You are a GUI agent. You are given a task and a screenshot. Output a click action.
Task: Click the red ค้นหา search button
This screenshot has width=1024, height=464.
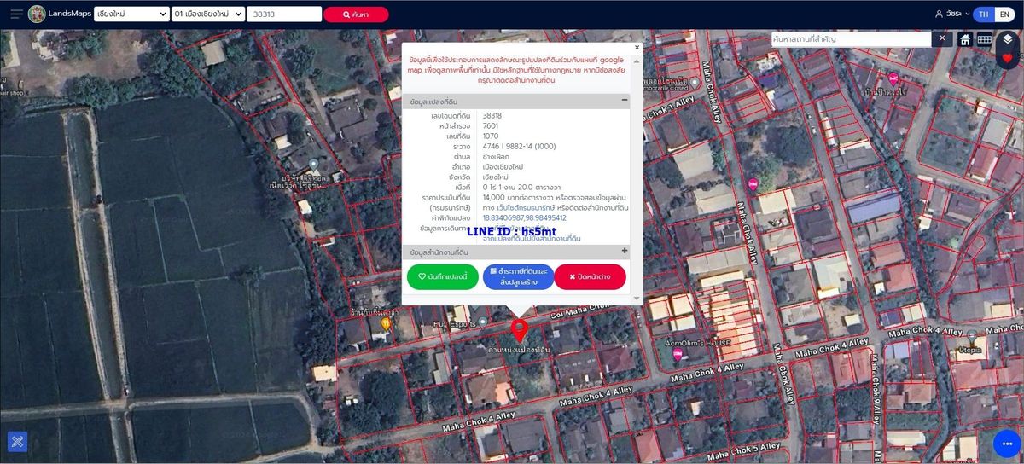pyautogui.click(x=356, y=14)
